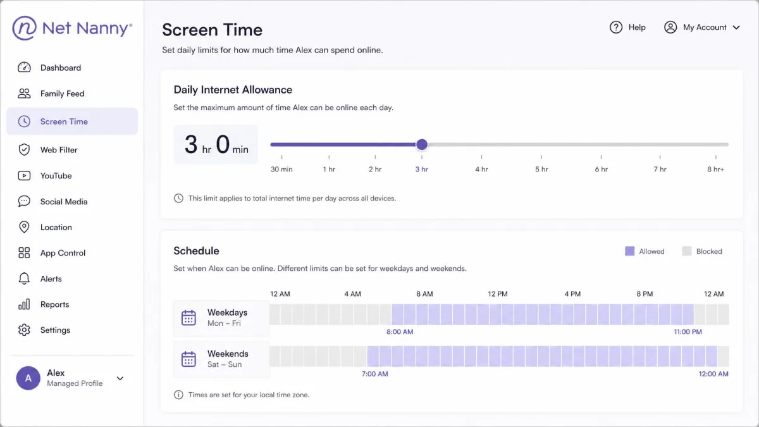The width and height of the screenshot is (759, 427).
Task: Click the App Control grid icon
Action: tap(24, 253)
